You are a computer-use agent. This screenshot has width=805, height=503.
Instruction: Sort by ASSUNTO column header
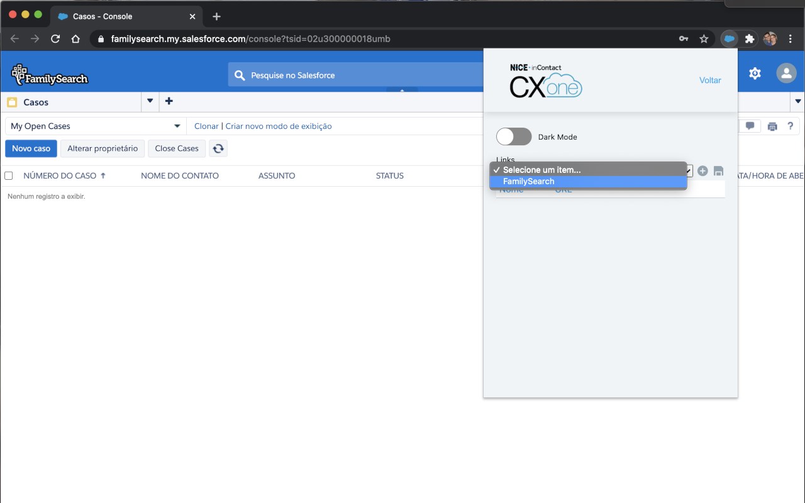tap(277, 176)
